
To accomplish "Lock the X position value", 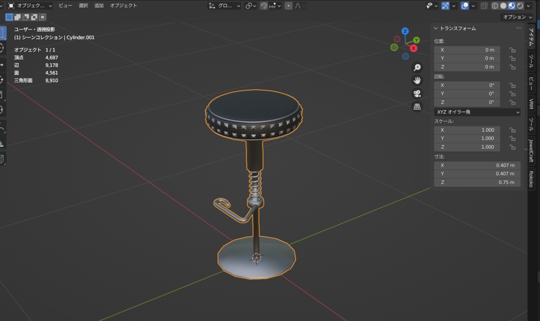I will point(512,50).
